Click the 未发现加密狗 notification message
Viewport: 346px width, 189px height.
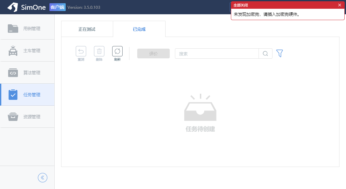[x=266, y=15]
